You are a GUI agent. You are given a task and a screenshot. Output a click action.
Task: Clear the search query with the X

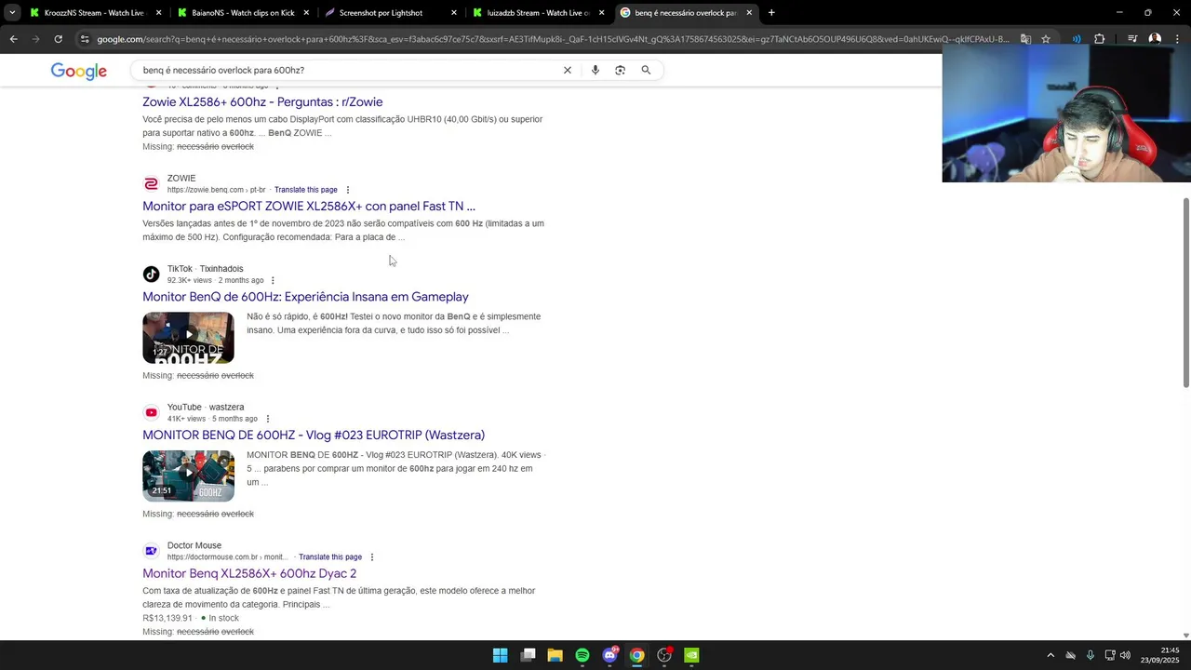point(568,70)
